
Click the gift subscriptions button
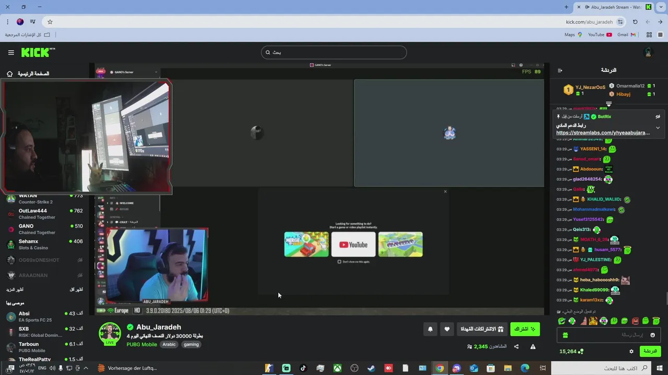[482, 329]
